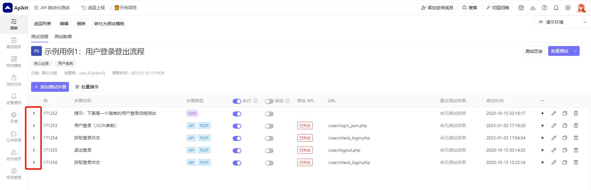Run step 171255 play icon
The width and height of the screenshot is (591, 190).
coord(543,150)
